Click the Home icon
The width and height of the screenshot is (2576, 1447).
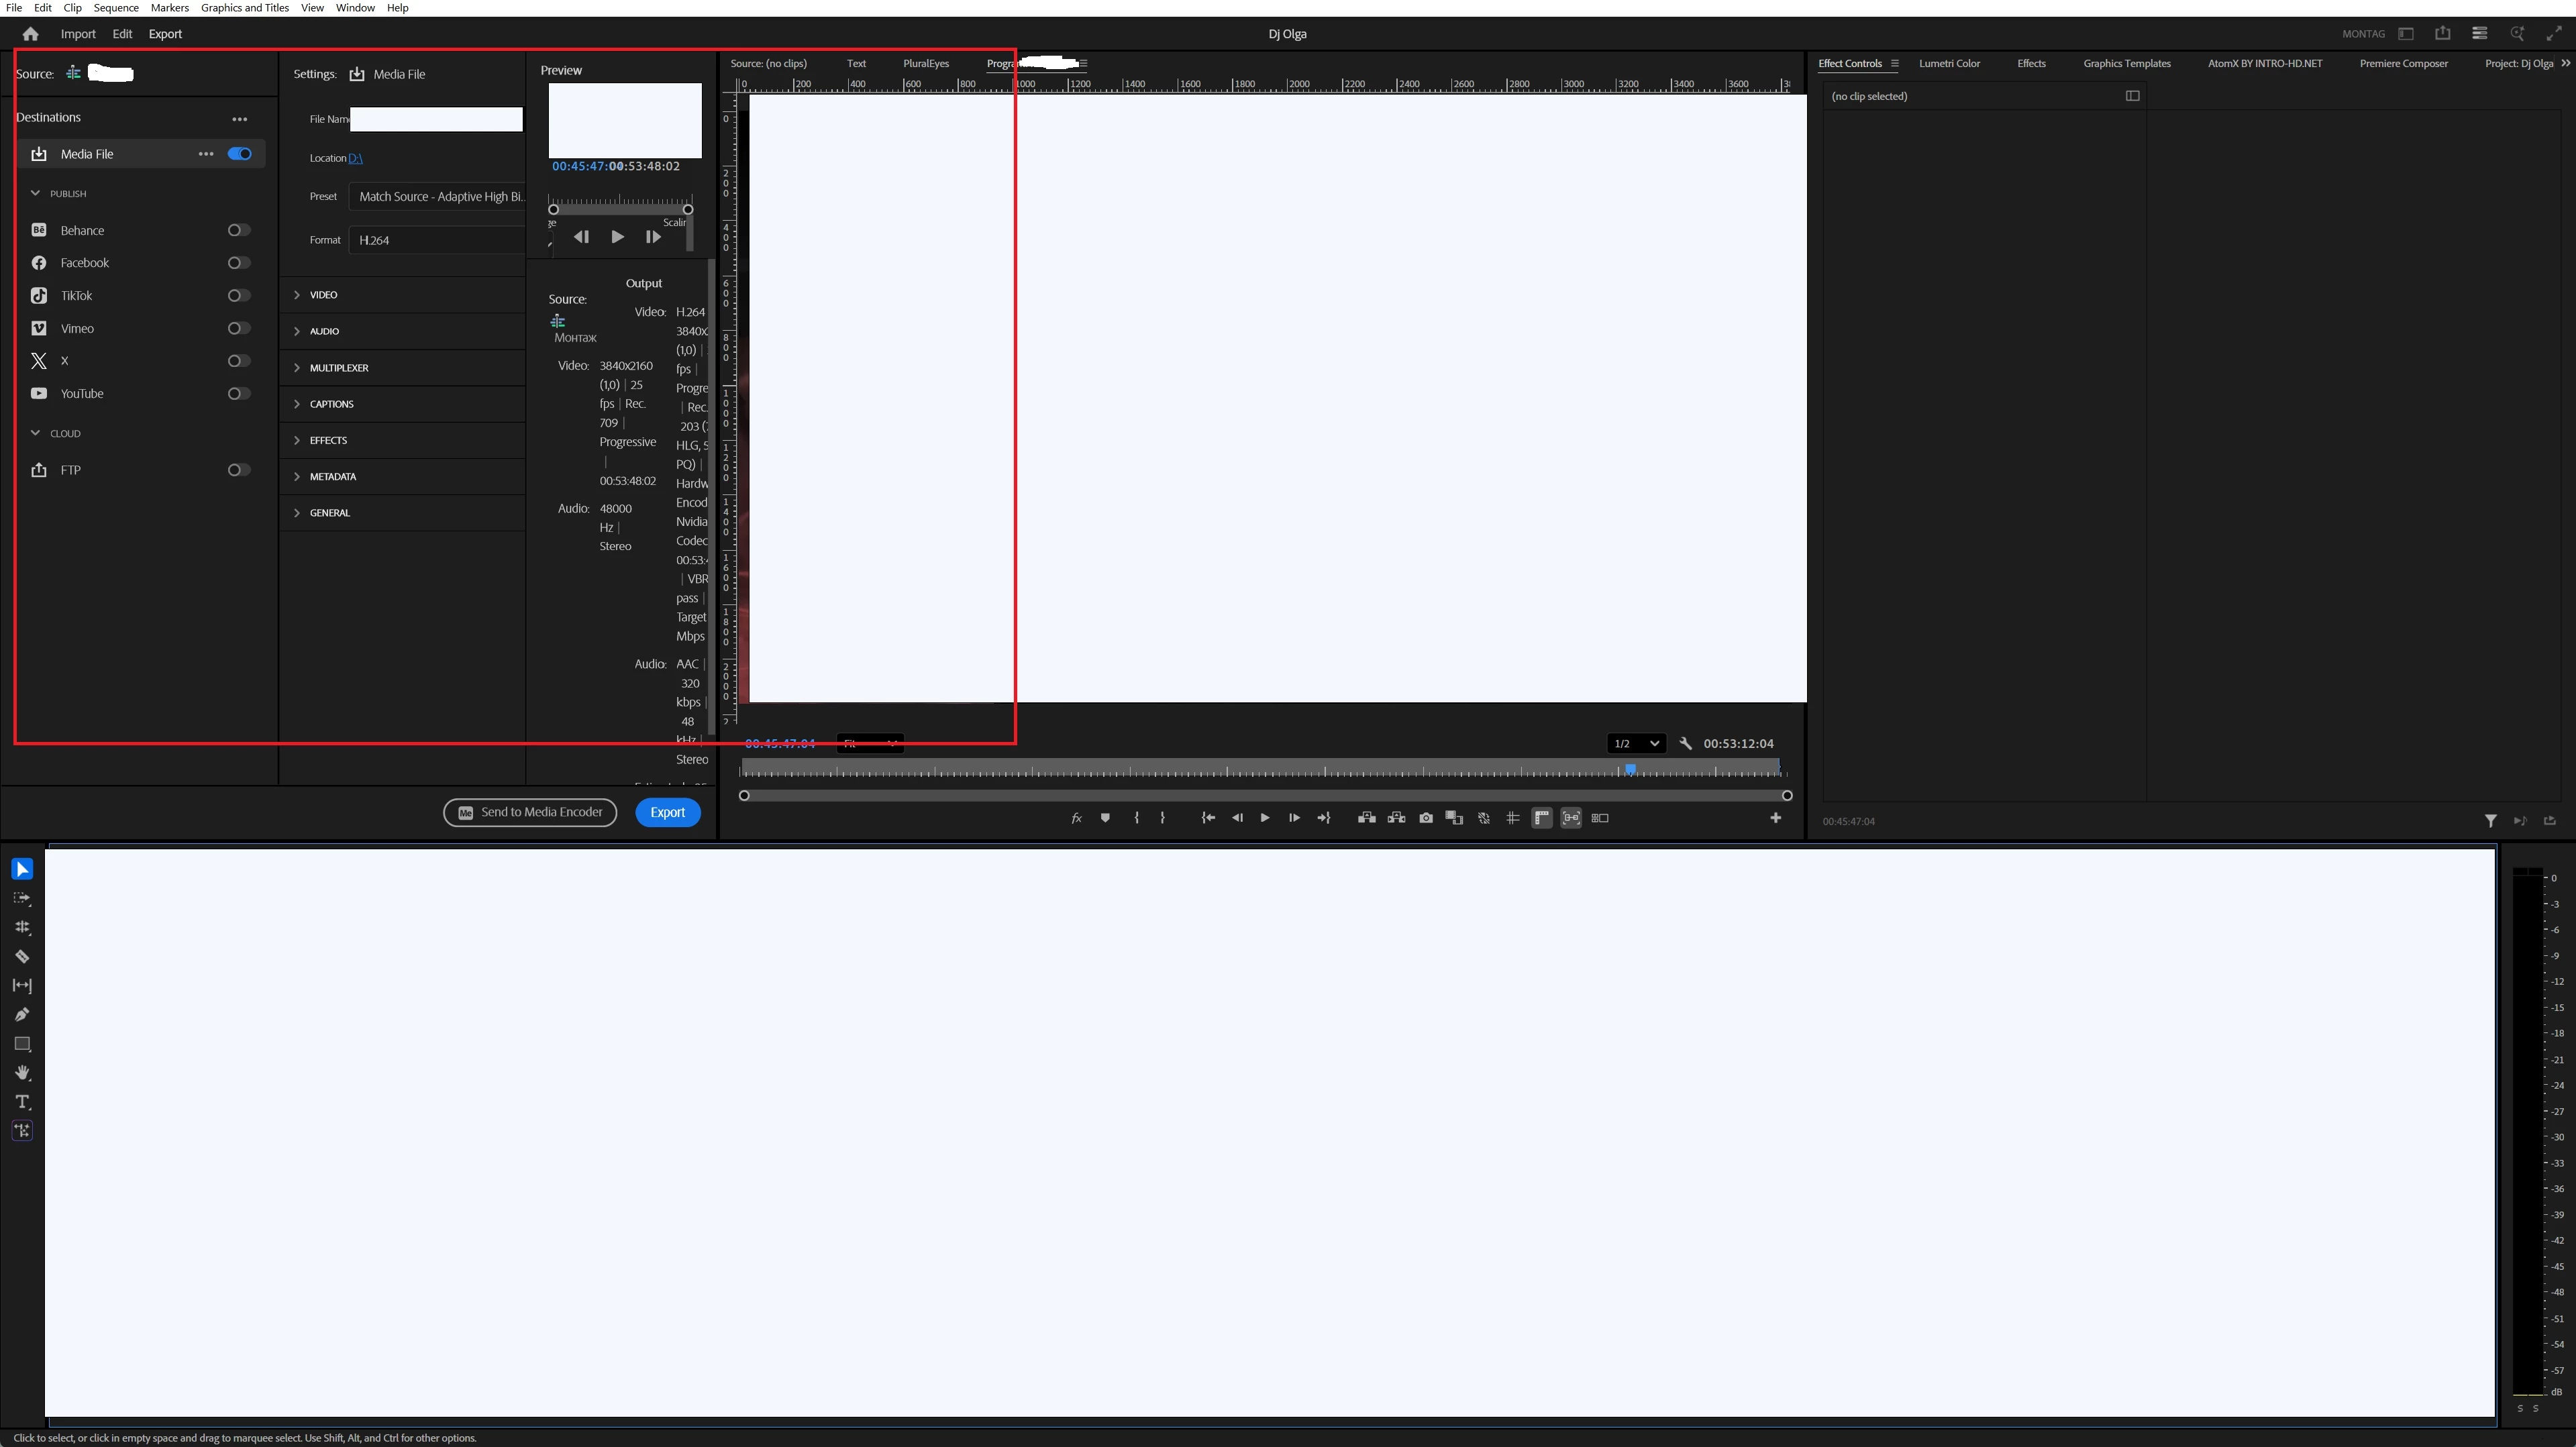pos(30,34)
